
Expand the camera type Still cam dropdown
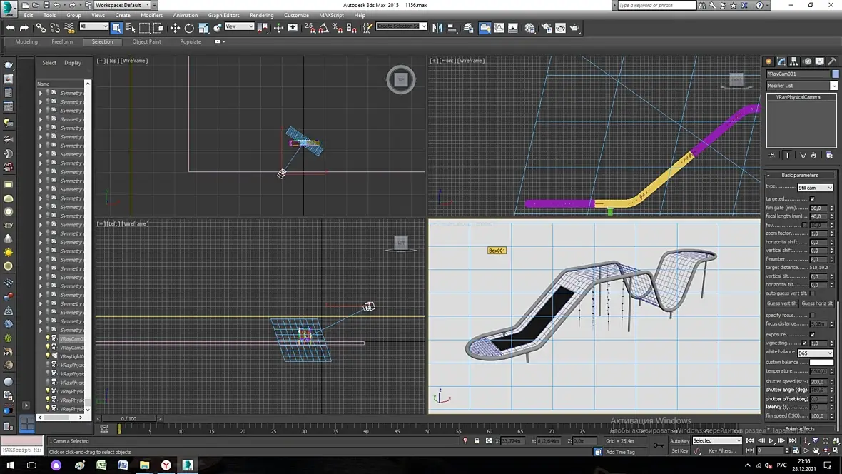pyautogui.click(x=815, y=188)
